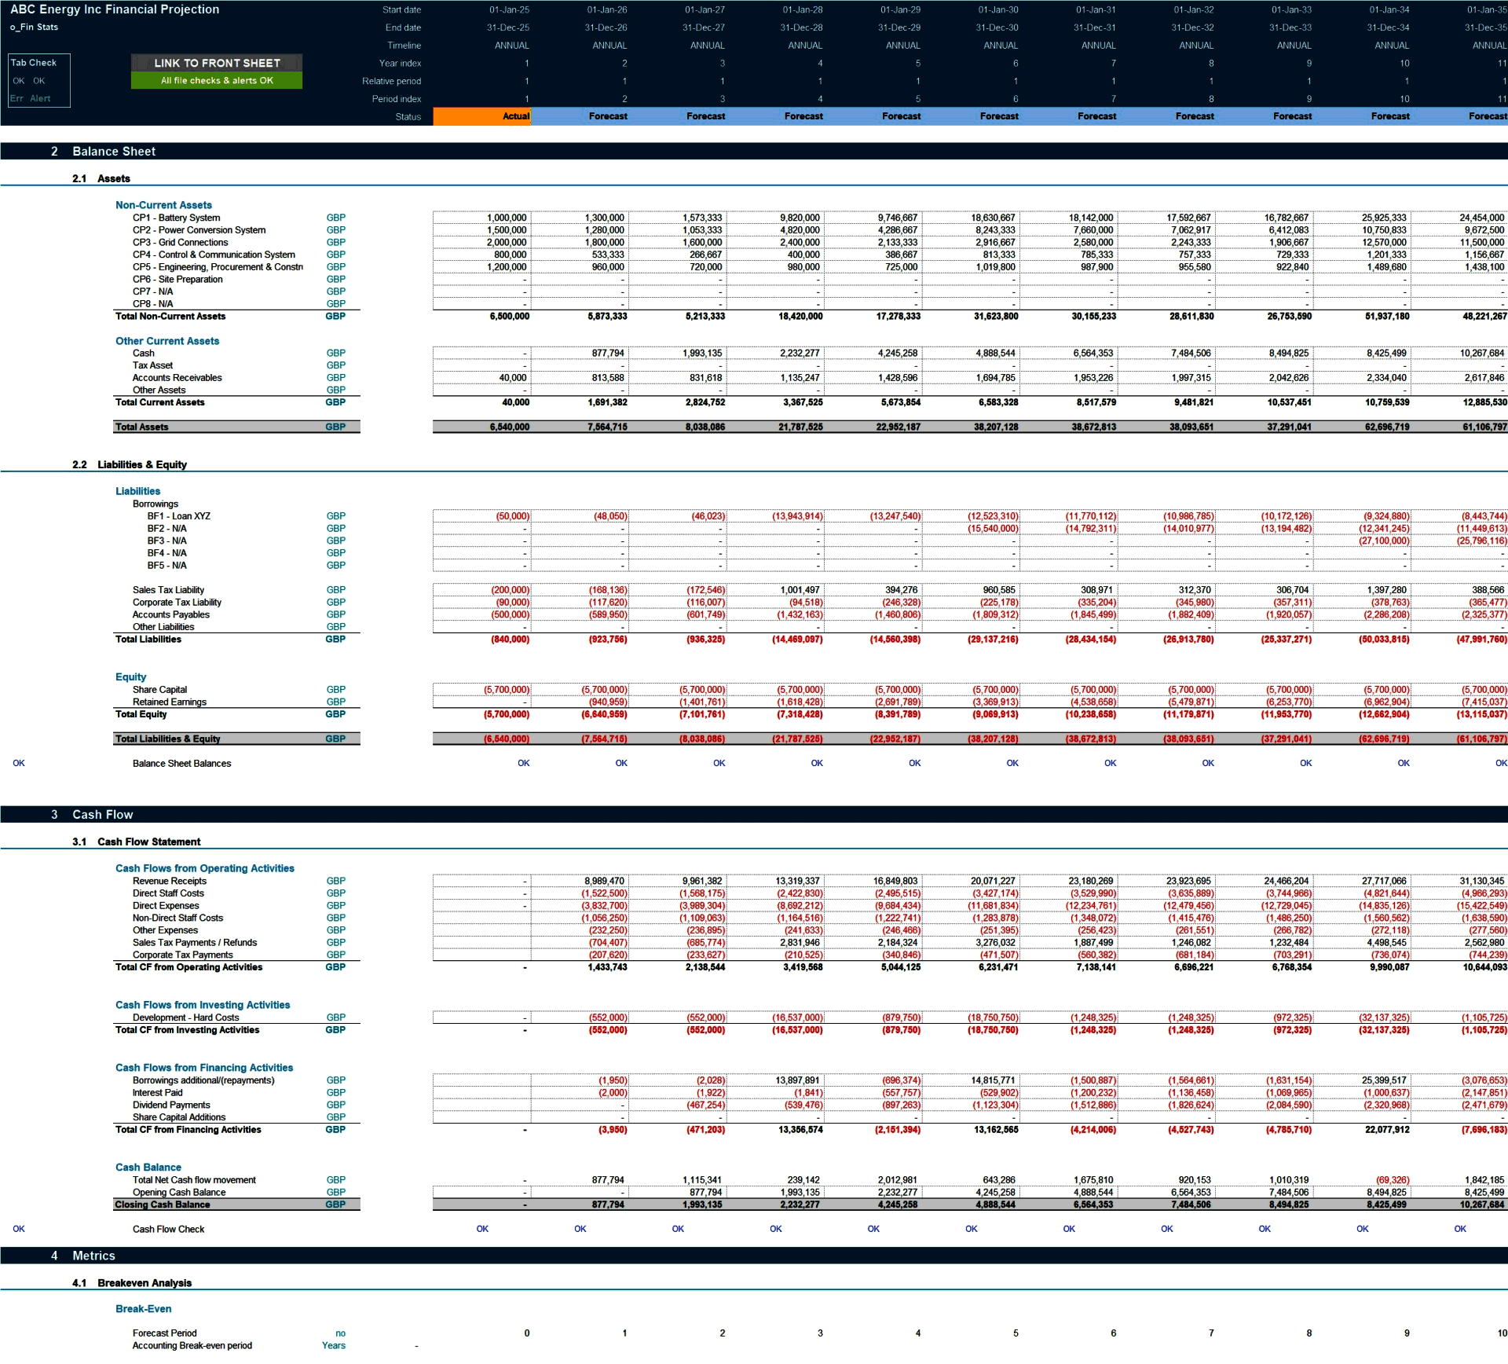Viewport: 1508px width, 1364px height.
Task: Click the Total Assets row label
Action: [144, 427]
